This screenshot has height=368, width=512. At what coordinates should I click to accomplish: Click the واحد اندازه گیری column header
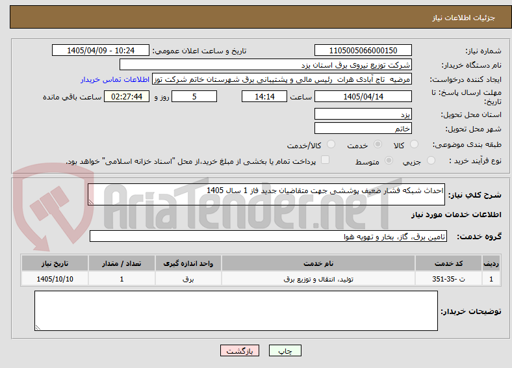pyautogui.click(x=188, y=263)
